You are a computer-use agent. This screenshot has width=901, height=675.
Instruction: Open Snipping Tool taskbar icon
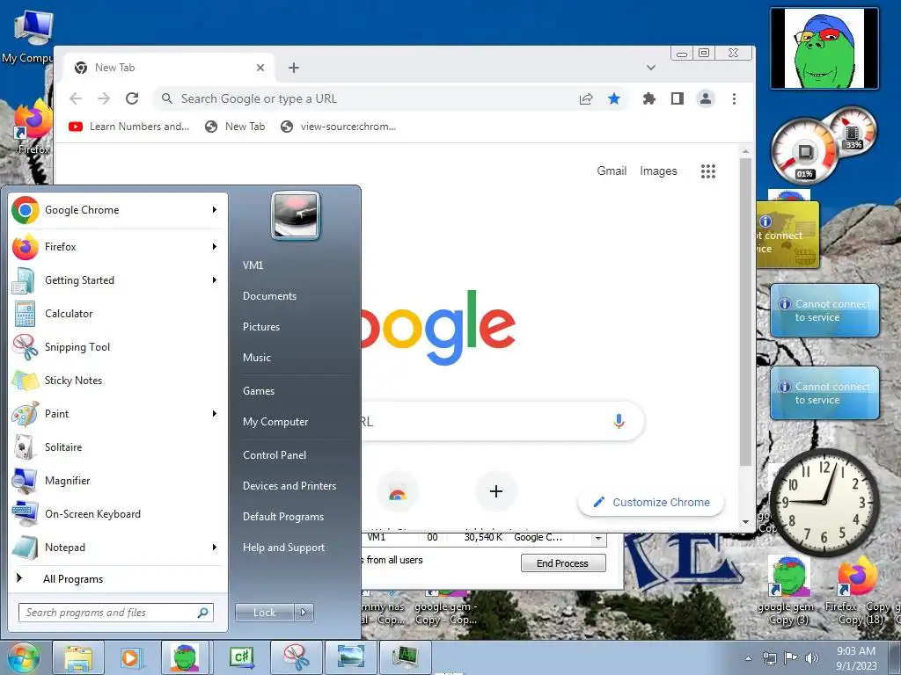click(x=296, y=658)
